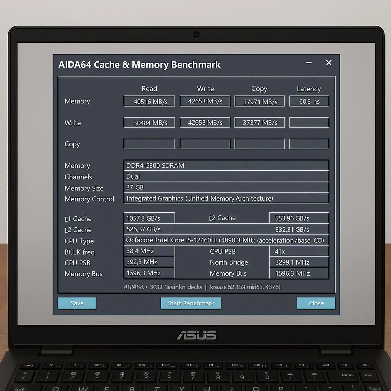This screenshot has height=391, width=391.
Task: Click the Write row 30484 MB/s field
Action: coord(149,123)
